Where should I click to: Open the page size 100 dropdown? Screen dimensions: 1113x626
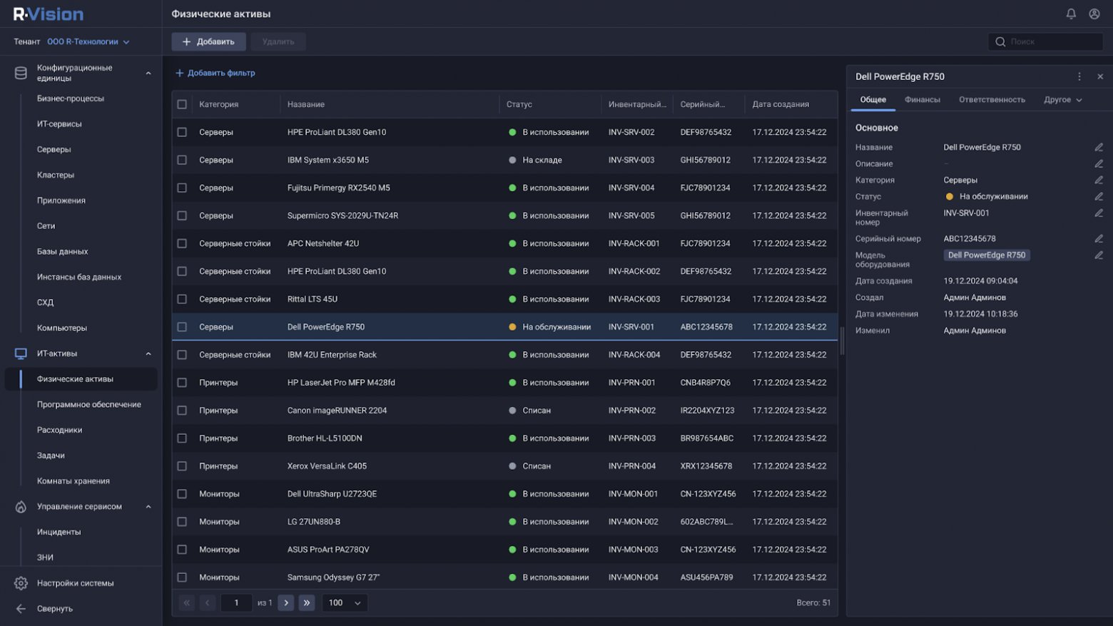click(345, 603)
